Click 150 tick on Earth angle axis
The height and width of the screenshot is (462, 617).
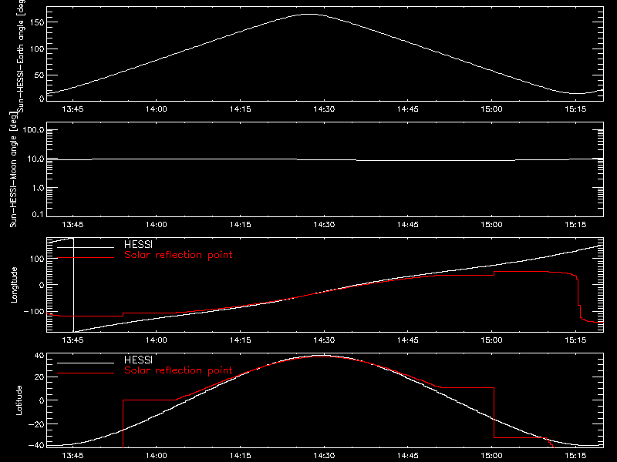pos(37,22)
